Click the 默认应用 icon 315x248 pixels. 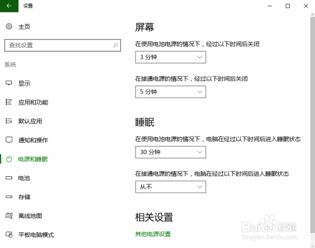[x=9, y=121]
